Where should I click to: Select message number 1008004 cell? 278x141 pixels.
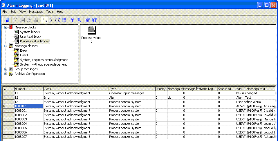(29, 124)
